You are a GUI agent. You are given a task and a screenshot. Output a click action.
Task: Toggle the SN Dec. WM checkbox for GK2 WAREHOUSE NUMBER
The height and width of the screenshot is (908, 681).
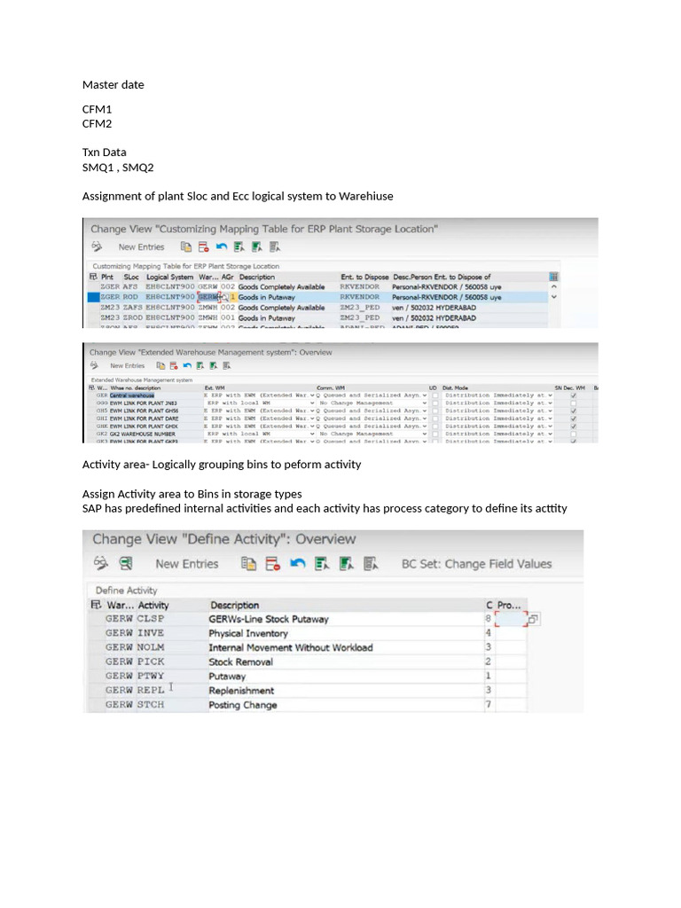tap(574, 434)
